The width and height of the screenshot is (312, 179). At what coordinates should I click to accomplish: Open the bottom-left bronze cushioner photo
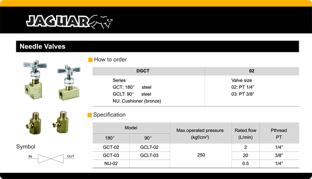pyautogui.click(x=34, y=123)
